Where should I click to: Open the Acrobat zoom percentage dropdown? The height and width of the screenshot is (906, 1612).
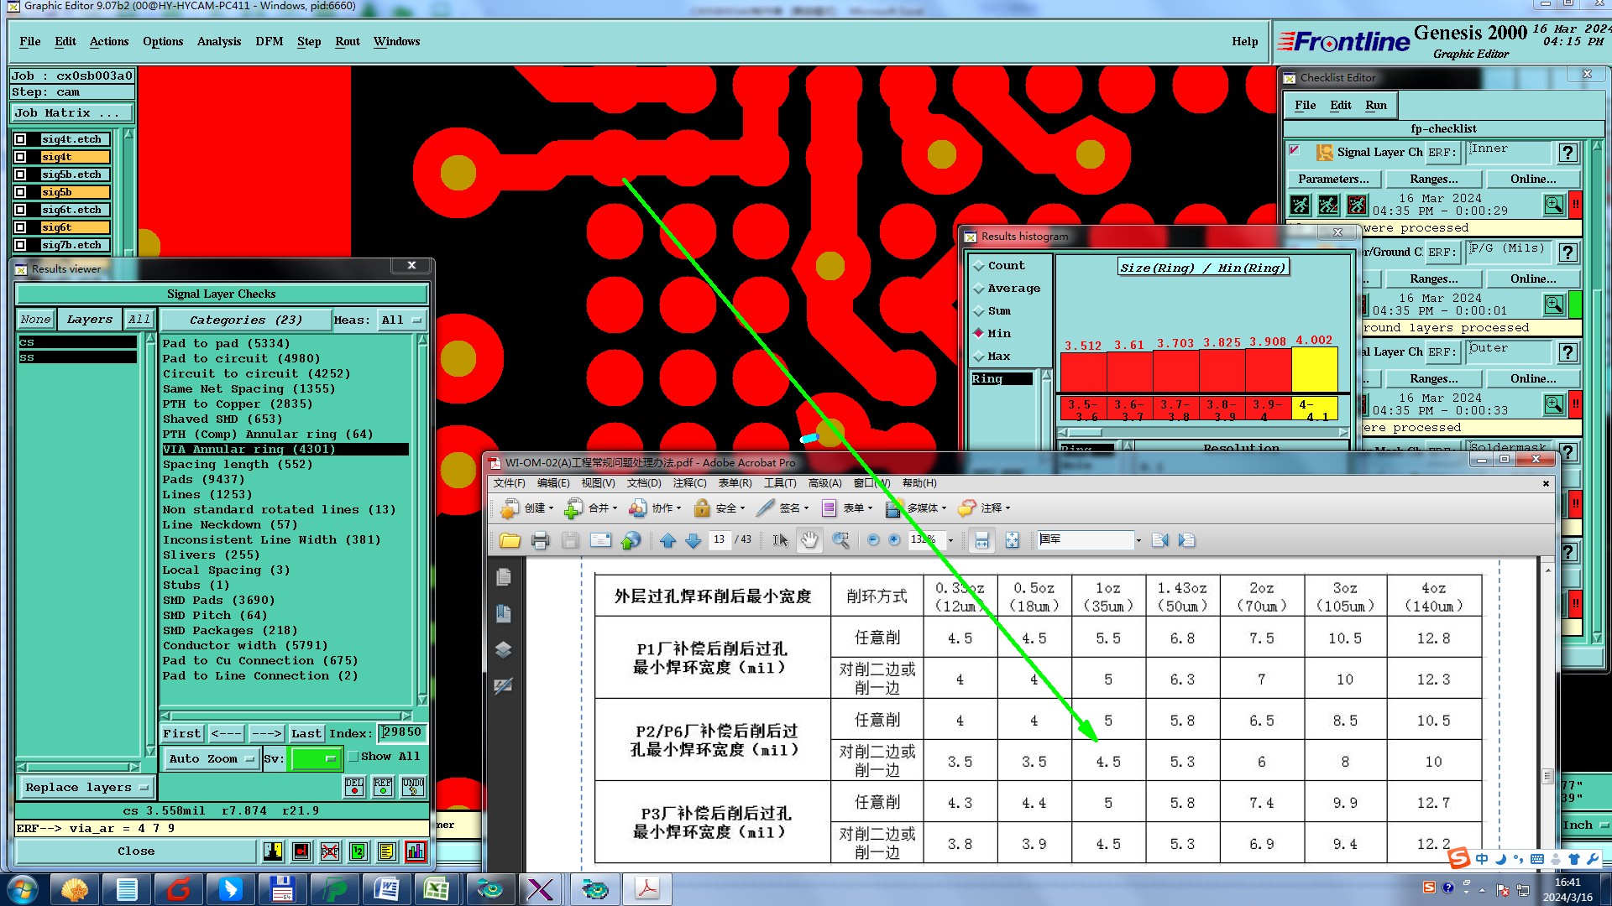[950, 540]
